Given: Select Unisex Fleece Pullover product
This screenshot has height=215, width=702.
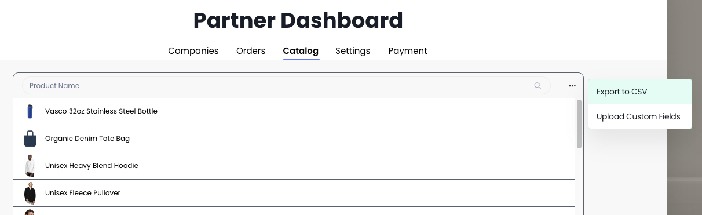Looking at the screenshot, I should pos(294,193).
